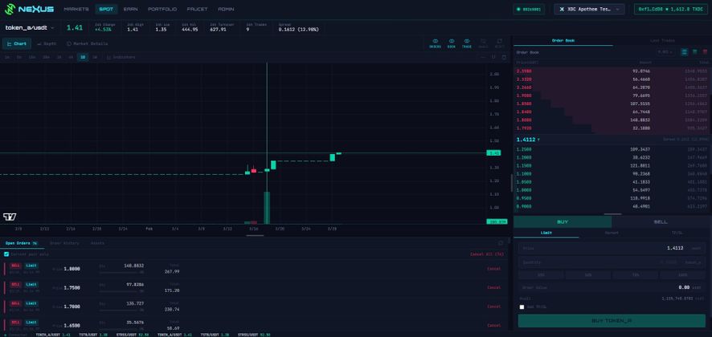Screen dimensions: 712x337
Task: Set quantity to 75 percent
Action: coord(636,275)
